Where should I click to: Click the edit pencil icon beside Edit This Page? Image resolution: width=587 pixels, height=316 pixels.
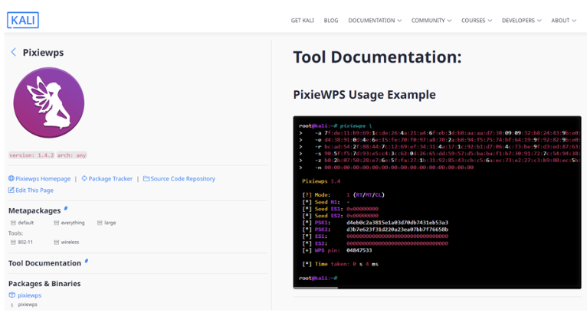point(11,190)
